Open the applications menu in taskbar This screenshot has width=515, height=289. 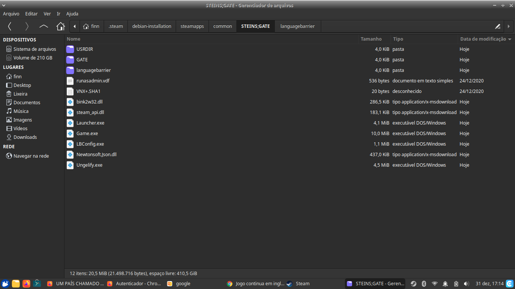click(5, 284)
